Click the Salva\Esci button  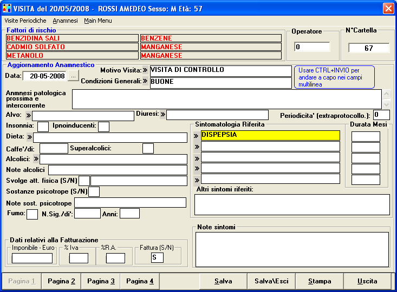[271, 281]
